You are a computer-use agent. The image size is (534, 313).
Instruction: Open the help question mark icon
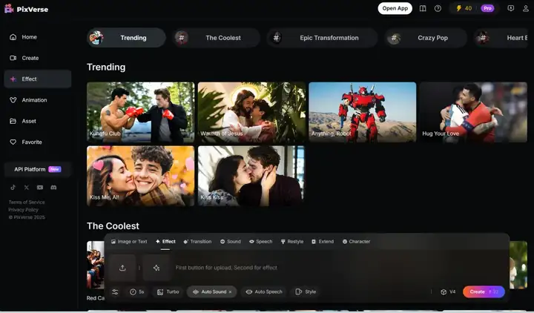pos(438,8)
